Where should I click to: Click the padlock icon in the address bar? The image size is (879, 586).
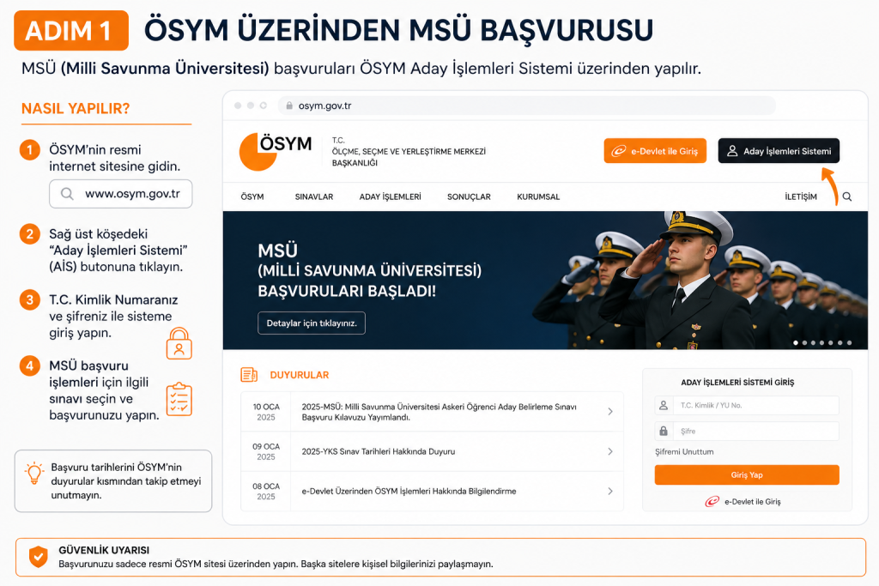[x=289, y=106]
